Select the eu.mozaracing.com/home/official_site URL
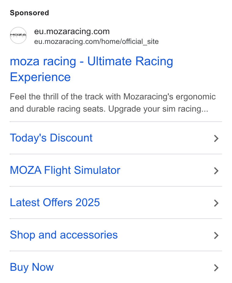 pos(96,41)
